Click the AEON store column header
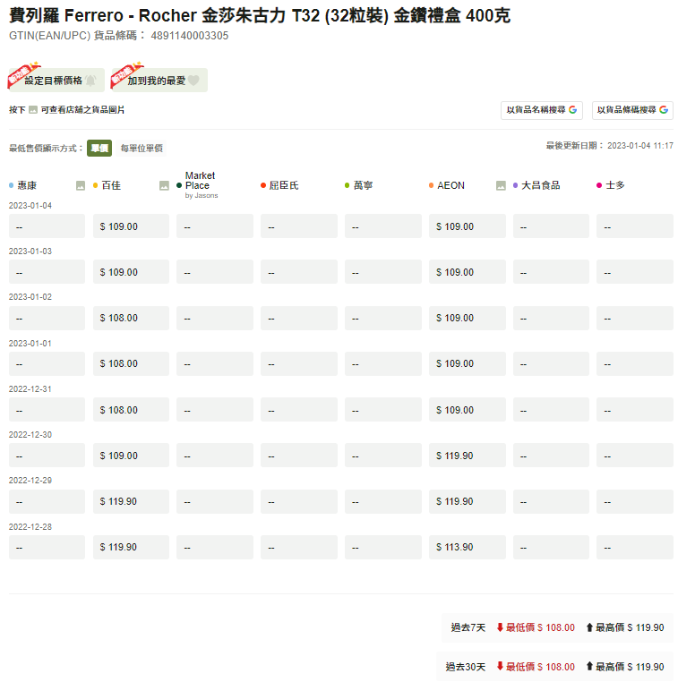Viewport: 695px width, 682px height. point(450,185)
